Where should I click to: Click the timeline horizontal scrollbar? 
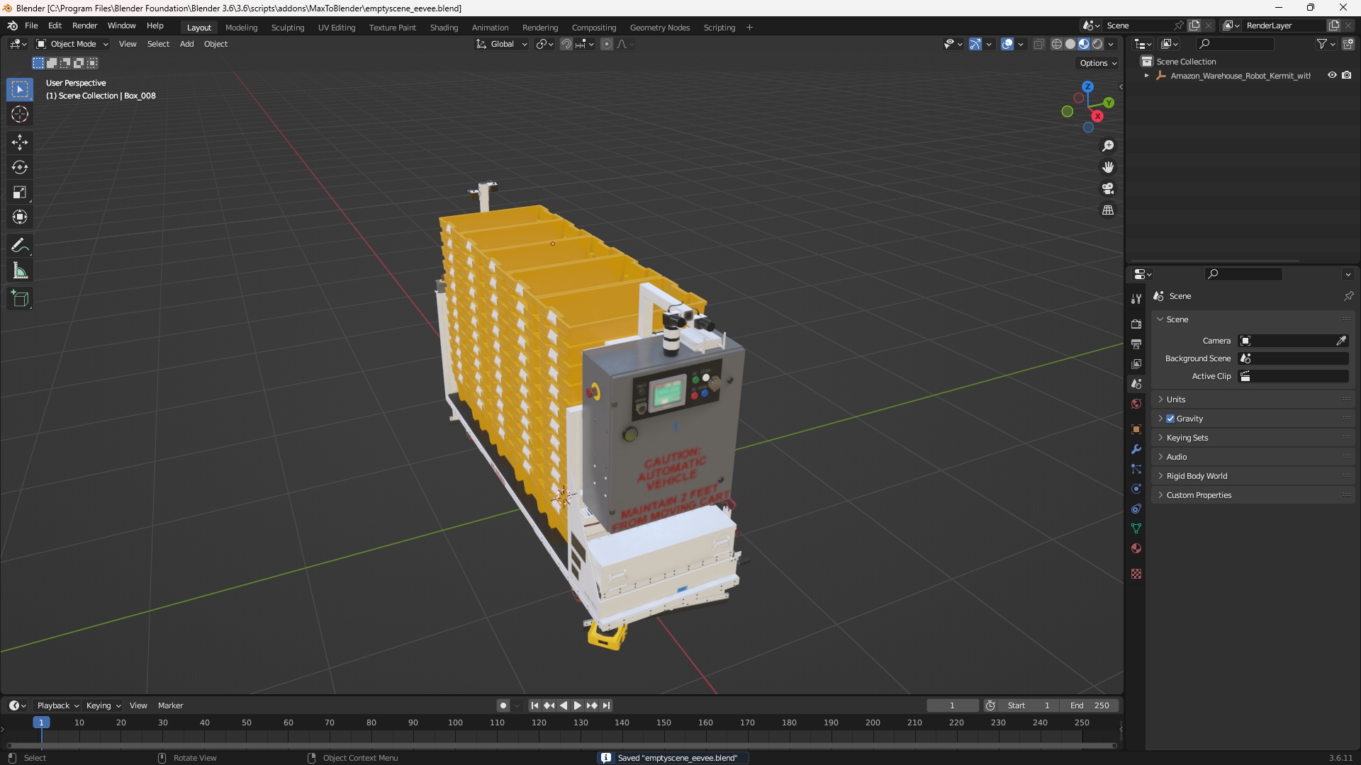561,745
